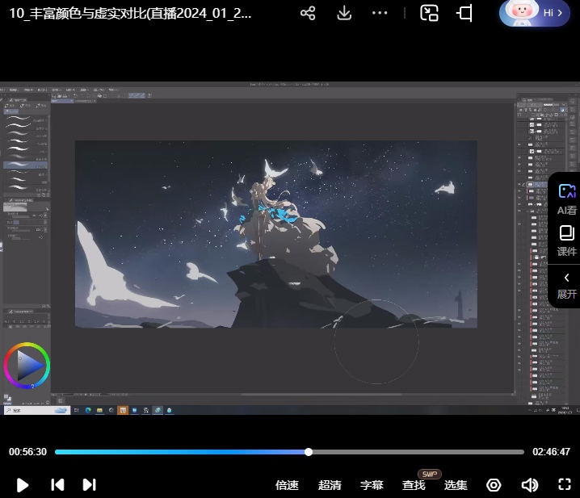Viewport: 580px width, 498px height.
Task: Open the 倍速 playback speed menu
Action: 287,485
